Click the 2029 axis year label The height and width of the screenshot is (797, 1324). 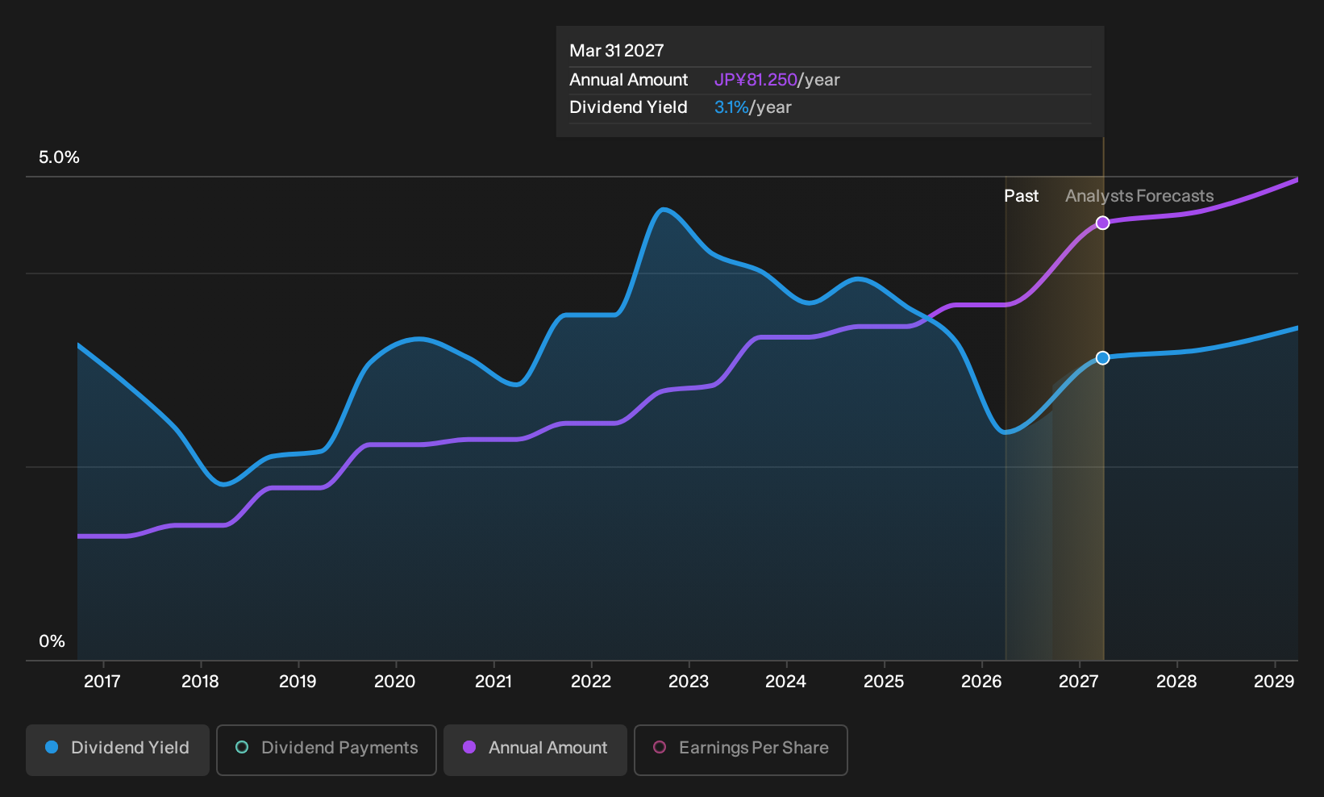[x=1274, y=682]
